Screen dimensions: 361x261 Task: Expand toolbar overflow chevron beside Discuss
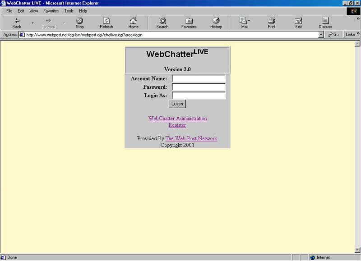[358, 18]
